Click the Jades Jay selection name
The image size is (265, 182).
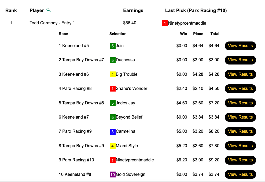coord(125,103)
